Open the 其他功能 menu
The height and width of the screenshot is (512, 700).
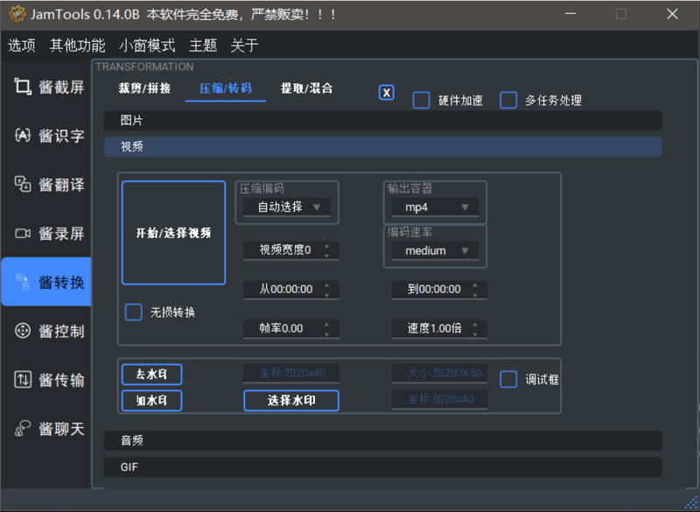[77, 46]
